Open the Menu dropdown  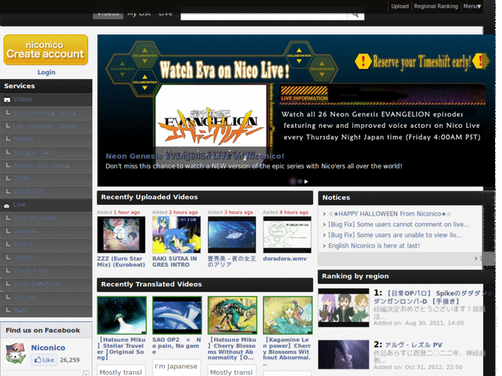[x=472, y=6]
